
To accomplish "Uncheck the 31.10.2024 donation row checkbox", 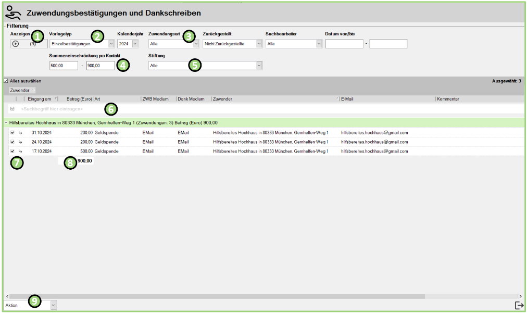I will (x=12, y=133).
